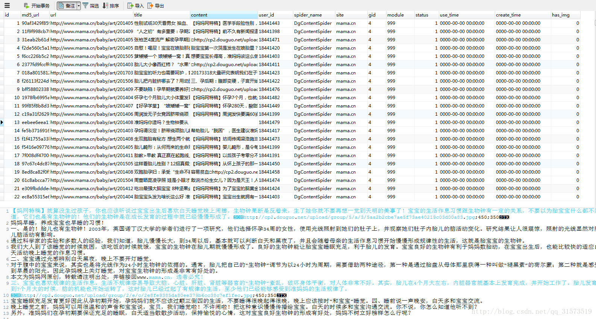The image size is (596, 319).
Task: Click user_id cell 18441482
Action: pyautogui.click(x=275, y=98)
